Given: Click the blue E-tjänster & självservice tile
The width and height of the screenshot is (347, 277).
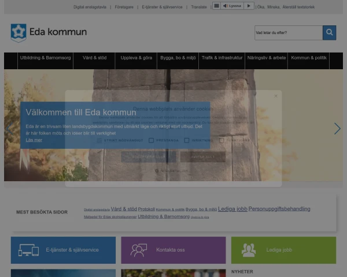Looking at the screenshot, I should [x=63, y=250].
